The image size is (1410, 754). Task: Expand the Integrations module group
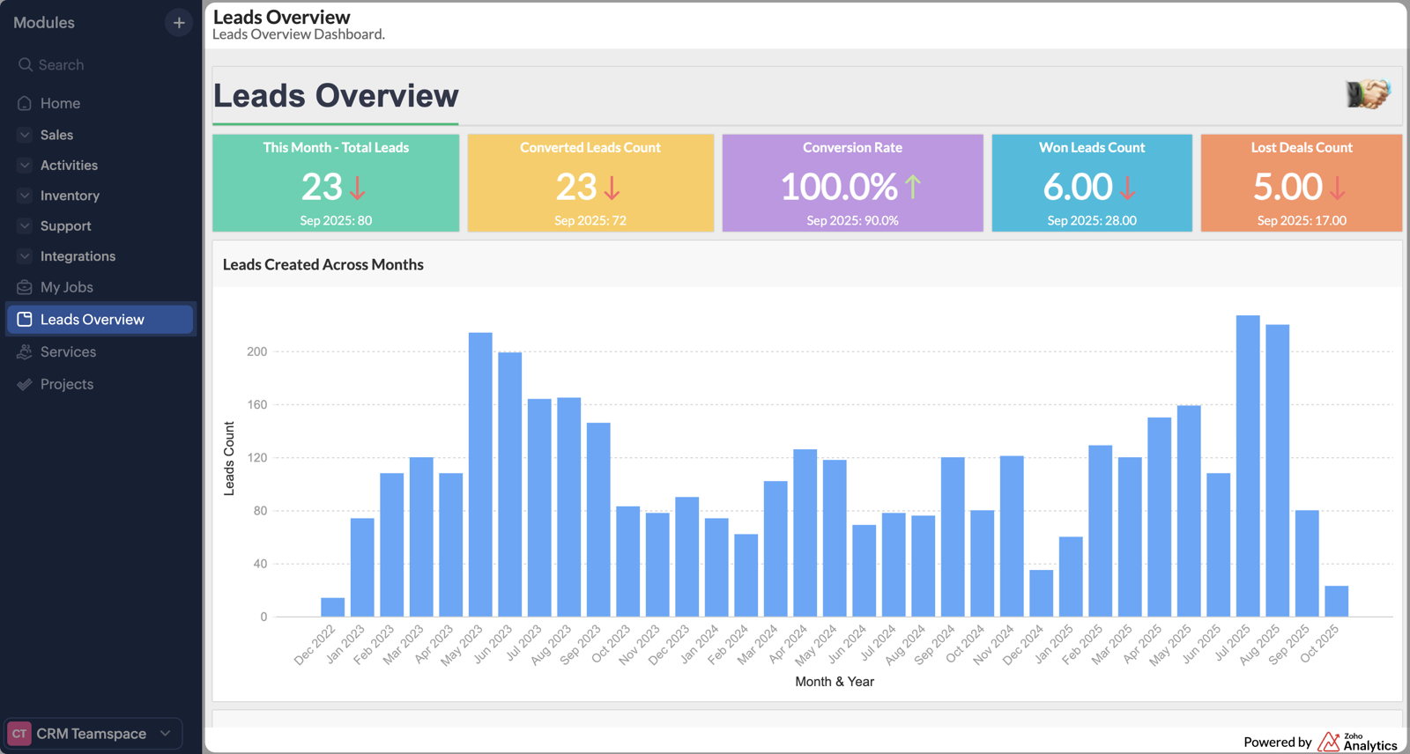click(x=25, y=256)
